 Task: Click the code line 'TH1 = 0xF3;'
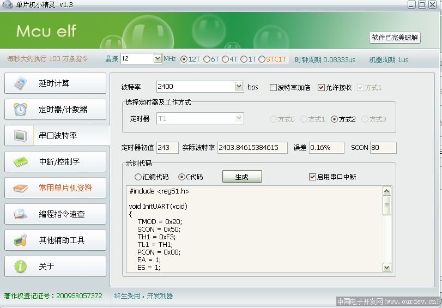click(x=156, y=237)
